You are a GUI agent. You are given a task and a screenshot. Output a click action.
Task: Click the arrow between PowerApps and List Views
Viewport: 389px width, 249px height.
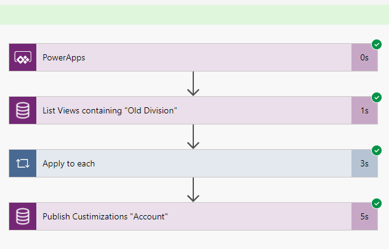click(193, 84)
